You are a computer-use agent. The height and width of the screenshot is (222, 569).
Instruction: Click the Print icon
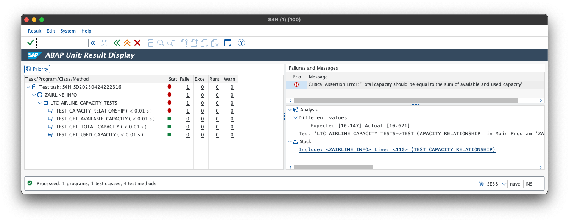[150, 43]
